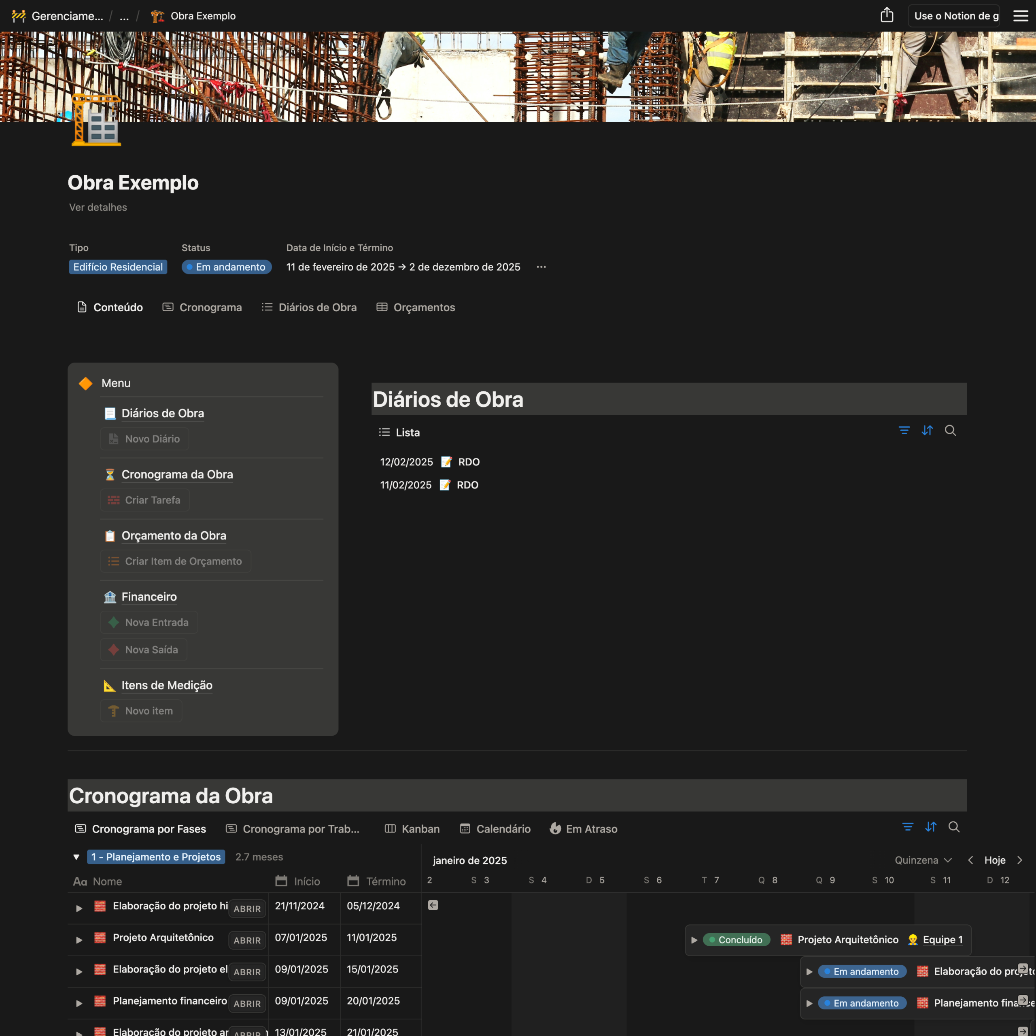The width and height of the screenshot is (1036, 1036).
Task: Click the Novo Diário quick action
Action: (144, 439)
